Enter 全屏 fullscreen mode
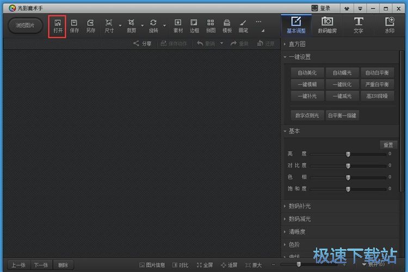 click(205, 265)
